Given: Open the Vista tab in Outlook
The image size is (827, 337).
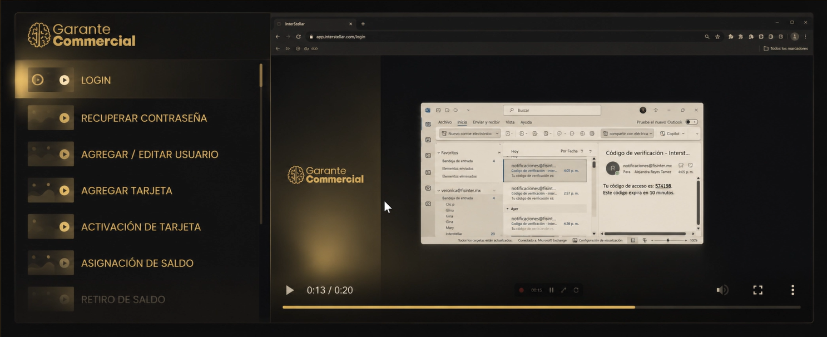Looking at the screenshot, I should 510,122.
